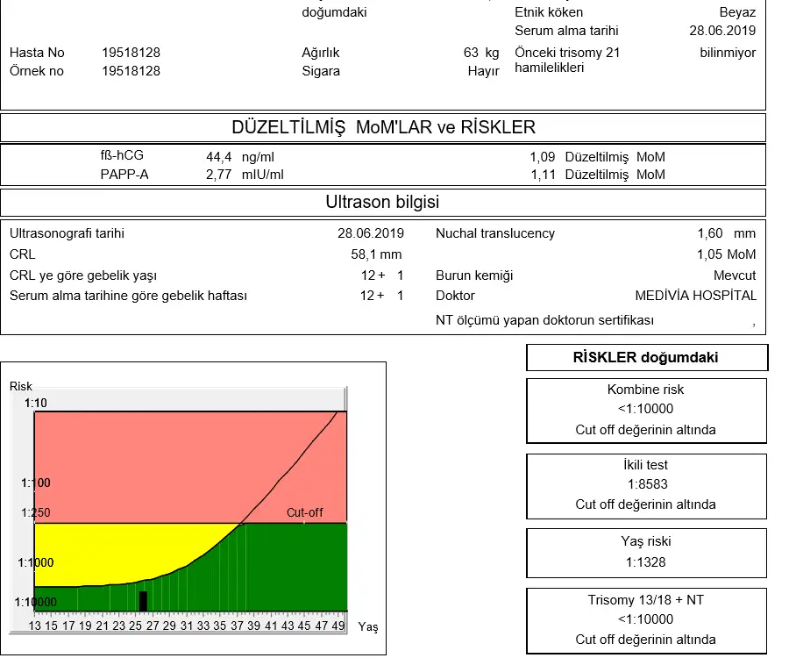
Task: Select the Cut-off label on the chart
Action: pyautogui.click(x=304, y=512)
